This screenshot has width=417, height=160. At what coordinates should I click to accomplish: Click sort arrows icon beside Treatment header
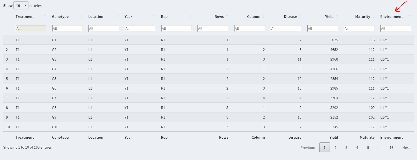45,17
